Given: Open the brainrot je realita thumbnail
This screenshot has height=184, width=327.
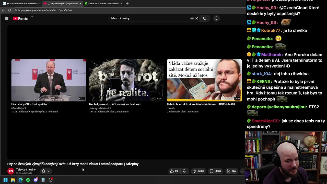Looking at the screenshot, I should [x=126, y=80].
